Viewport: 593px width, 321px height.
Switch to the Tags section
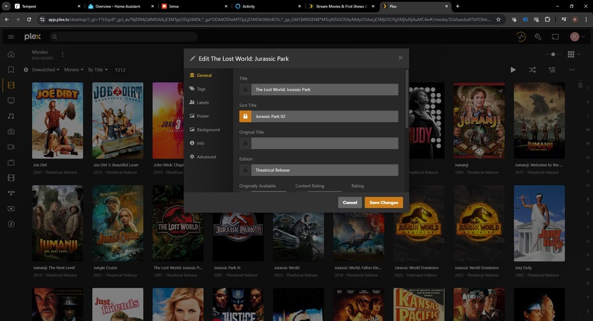197,89
